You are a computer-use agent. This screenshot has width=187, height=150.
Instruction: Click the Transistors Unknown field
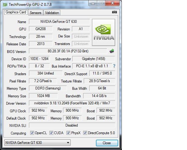point(81,44)
